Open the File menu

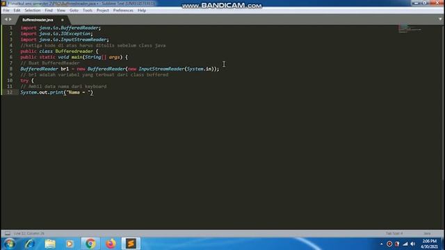[x=6, y=10]
